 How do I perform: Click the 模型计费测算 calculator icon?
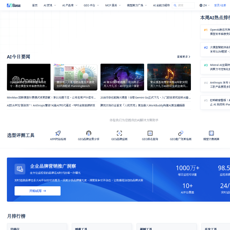pos(211,133)
